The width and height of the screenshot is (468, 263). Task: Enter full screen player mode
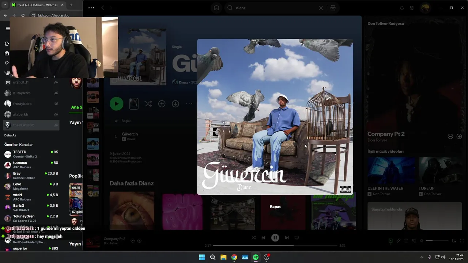click(x=462, y=241)
